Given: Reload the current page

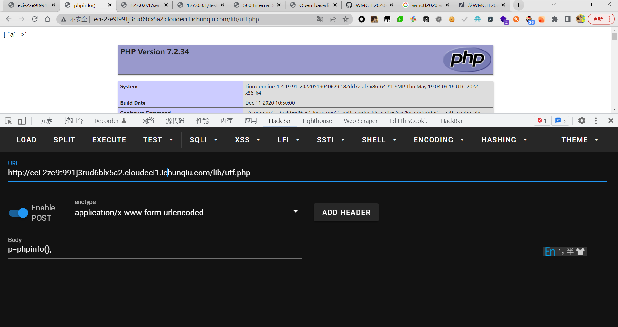Looking at the screenshot, I should 34,19.
